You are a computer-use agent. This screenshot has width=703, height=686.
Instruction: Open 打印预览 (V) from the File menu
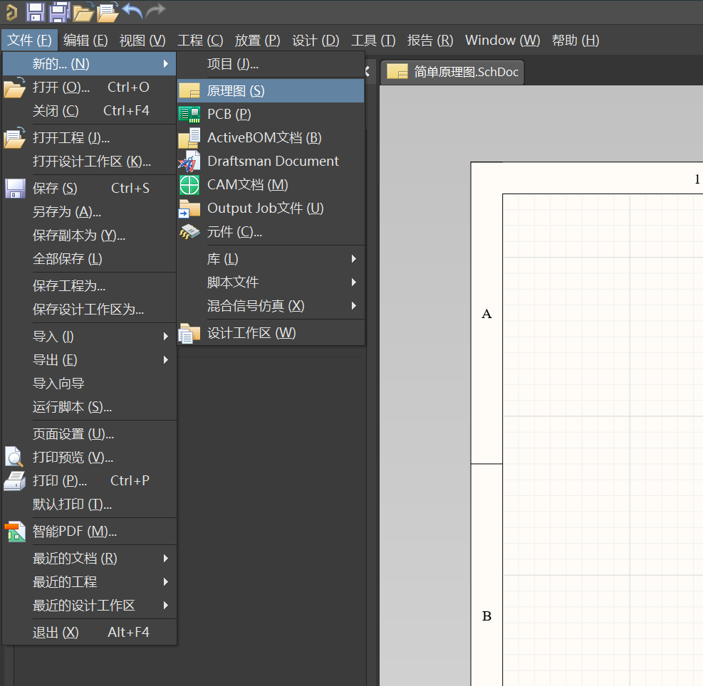coord(73,458)
